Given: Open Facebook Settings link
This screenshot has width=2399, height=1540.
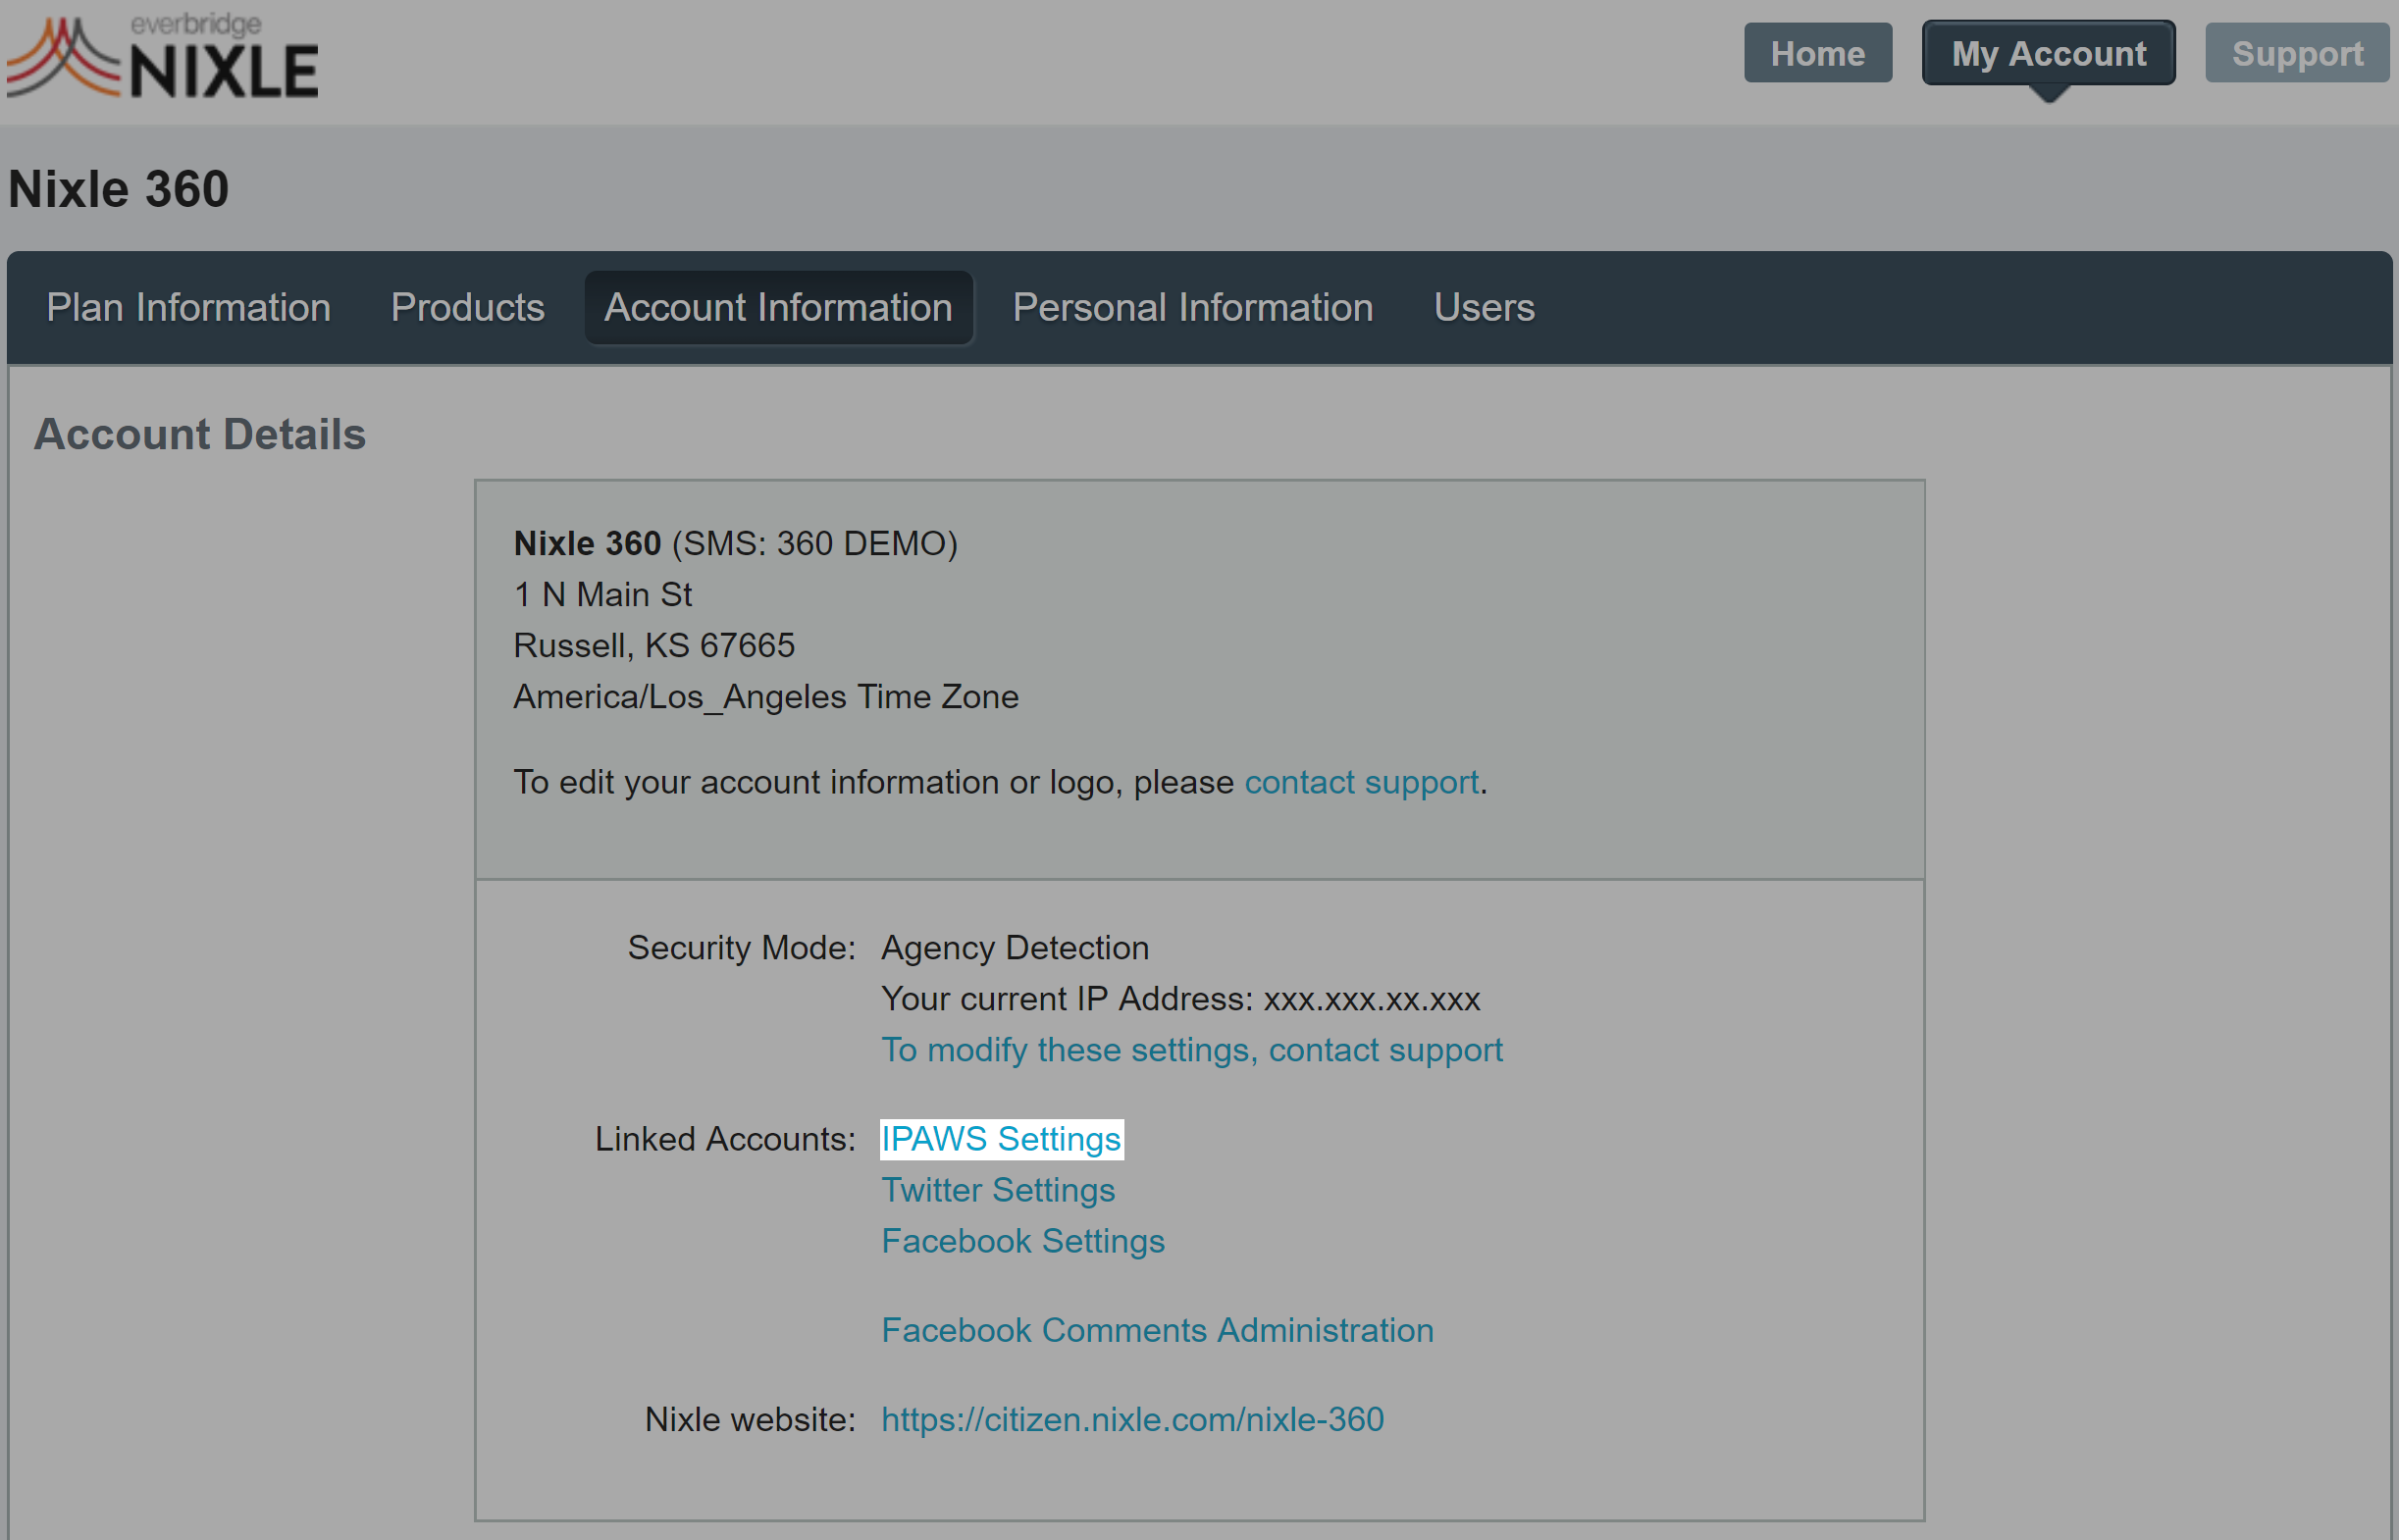Looking at the screenshot, I should click(x=1022, y=1241).
